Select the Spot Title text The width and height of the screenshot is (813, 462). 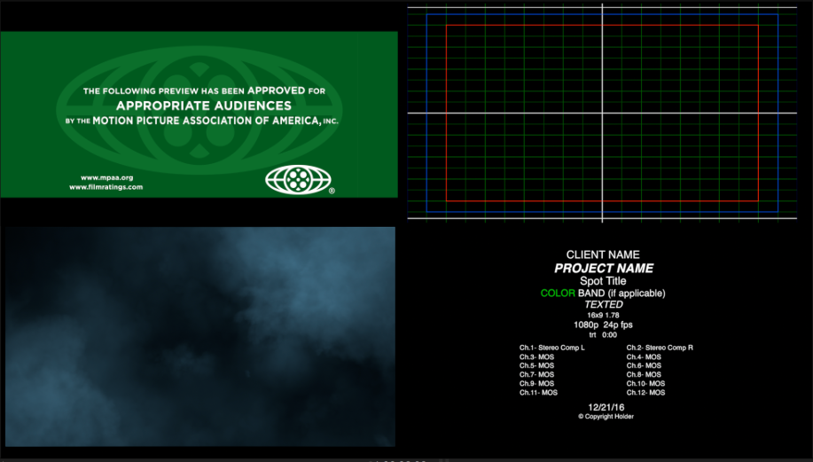tap(603, 281)
